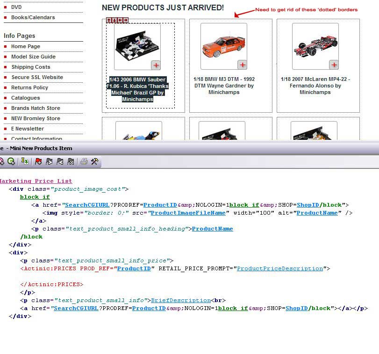Click the clear bookmarks flag icon
The height and width of the screenshot is (354, 379).
pos(71,161)
